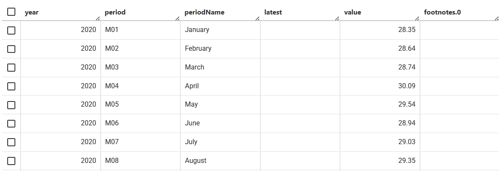Click the footnotes.0 column resize handle
This screenshot has height=171, width=499.
497,18
